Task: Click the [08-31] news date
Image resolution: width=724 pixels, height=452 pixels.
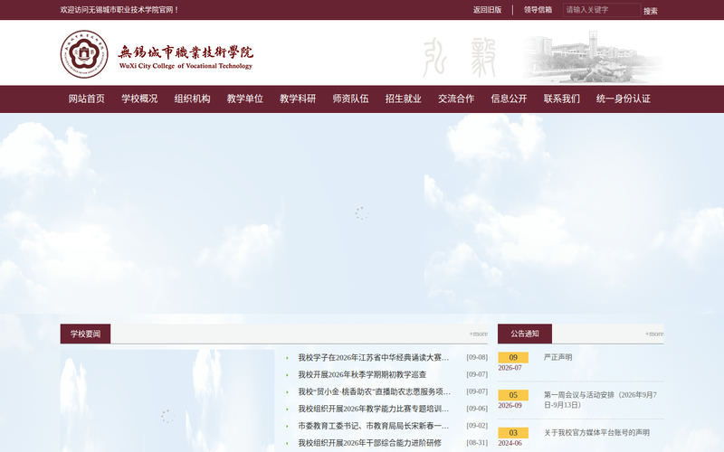Action: tap(477, 442)
